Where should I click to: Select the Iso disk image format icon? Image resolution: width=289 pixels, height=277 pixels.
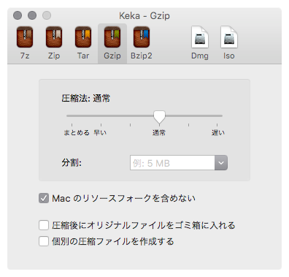click(x=229, y=37)
